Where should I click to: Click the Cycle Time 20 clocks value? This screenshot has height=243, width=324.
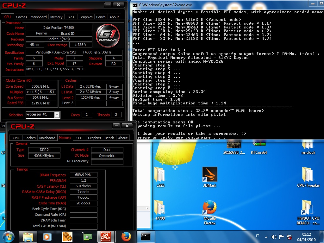(83, 203)
